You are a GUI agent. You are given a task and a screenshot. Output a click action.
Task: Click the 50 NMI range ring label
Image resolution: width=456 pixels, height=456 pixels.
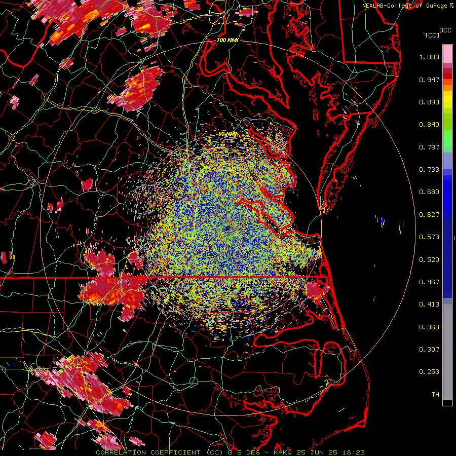click(x=227, y=134)
